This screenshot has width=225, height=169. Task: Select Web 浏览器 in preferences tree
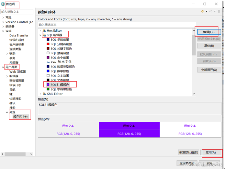(x=17, y=72)
